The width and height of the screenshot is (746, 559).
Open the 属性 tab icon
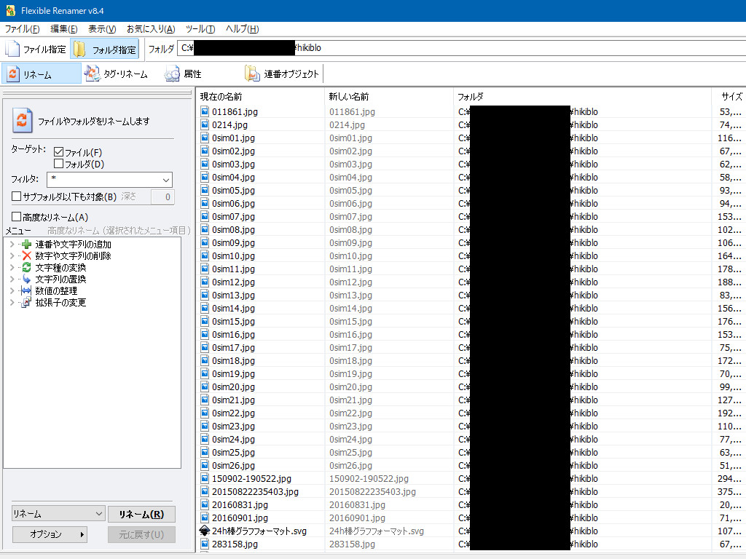pos(172,74)
